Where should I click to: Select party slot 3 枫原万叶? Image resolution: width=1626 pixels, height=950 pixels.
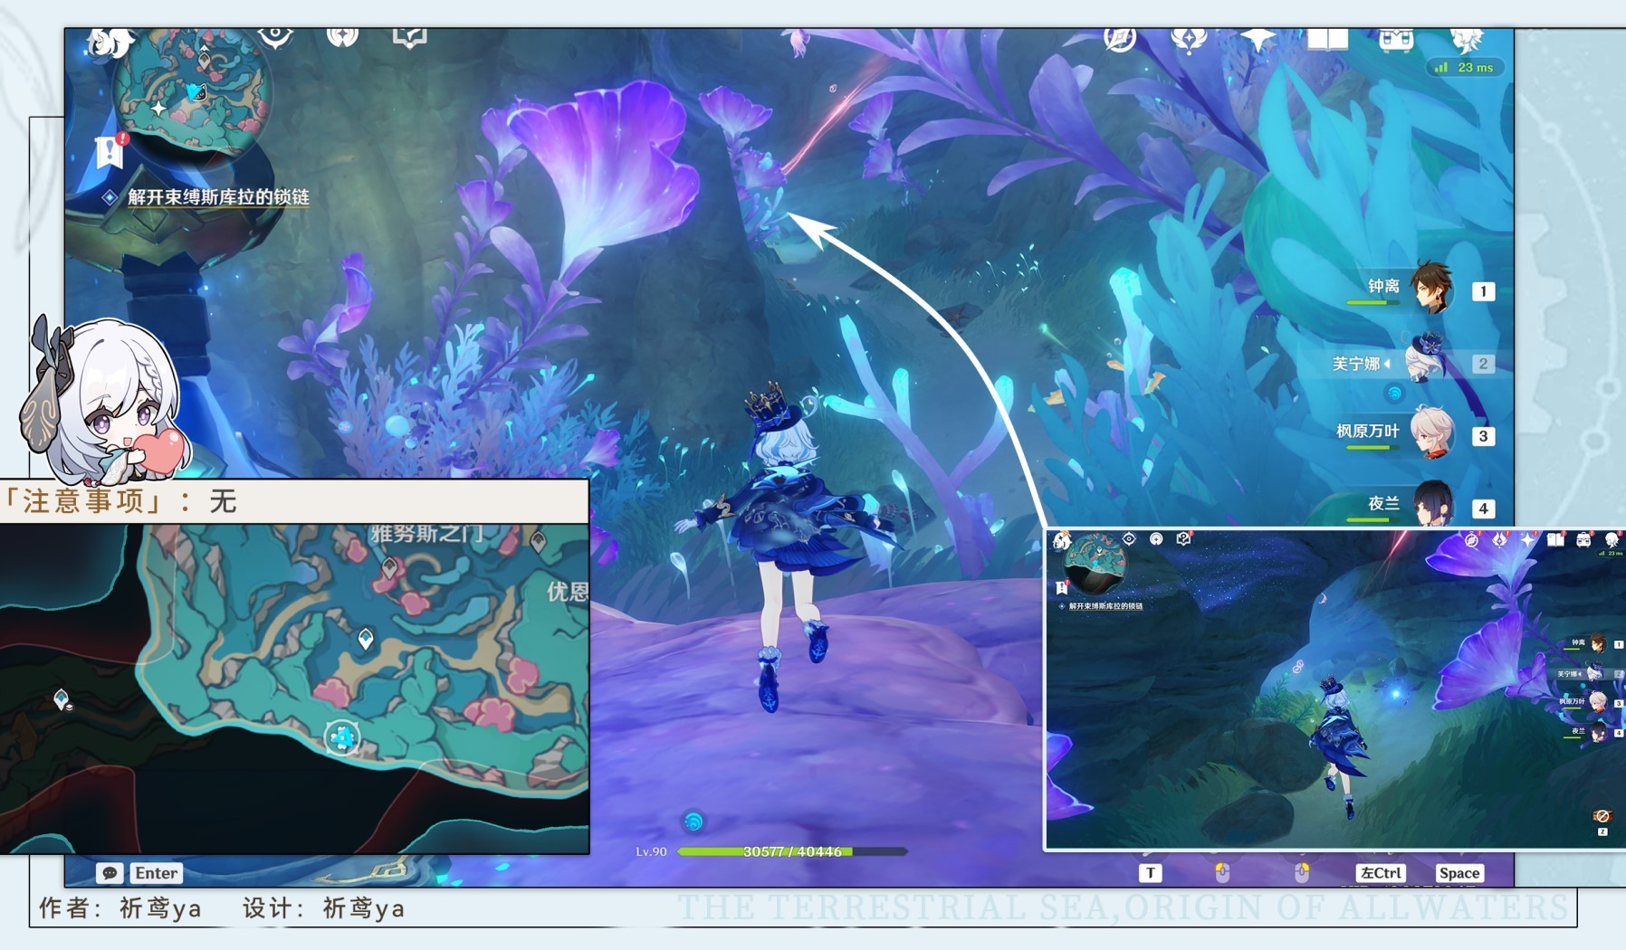1431,433
